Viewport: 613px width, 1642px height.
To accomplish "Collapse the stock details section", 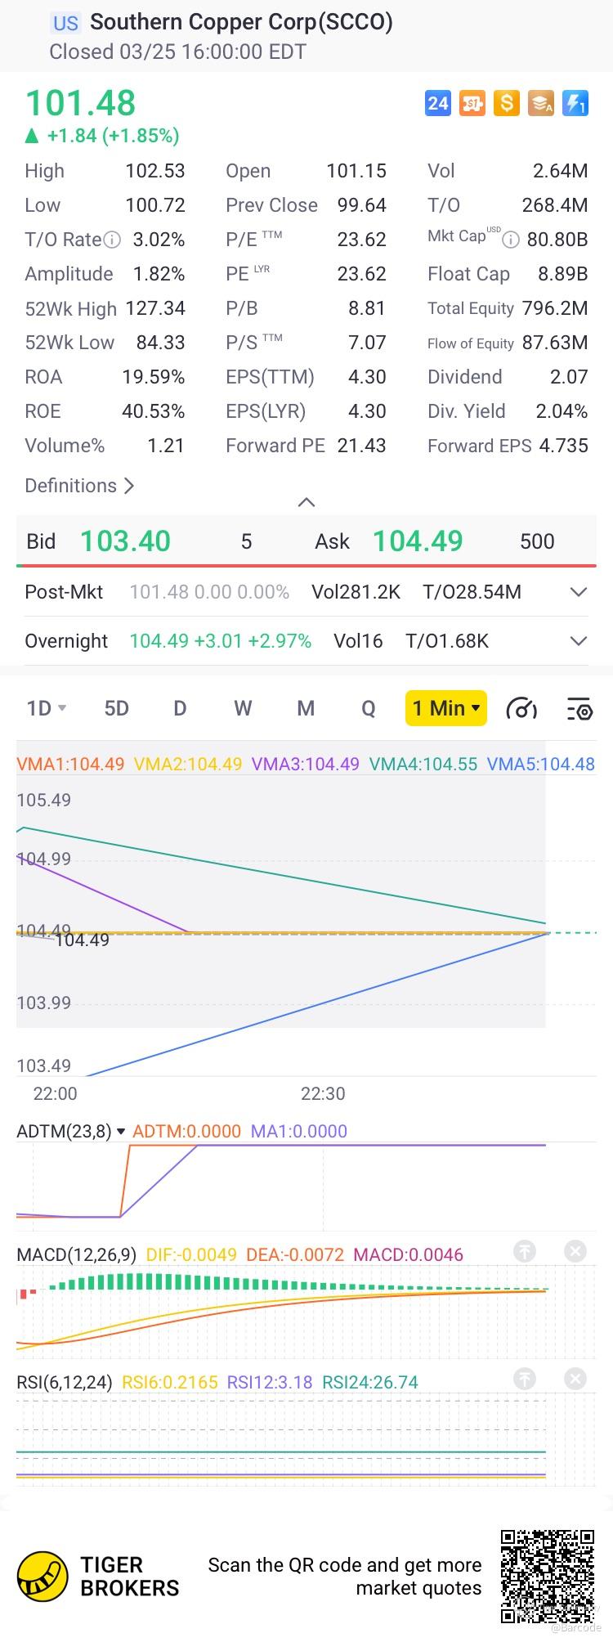I will pos(306,502).
